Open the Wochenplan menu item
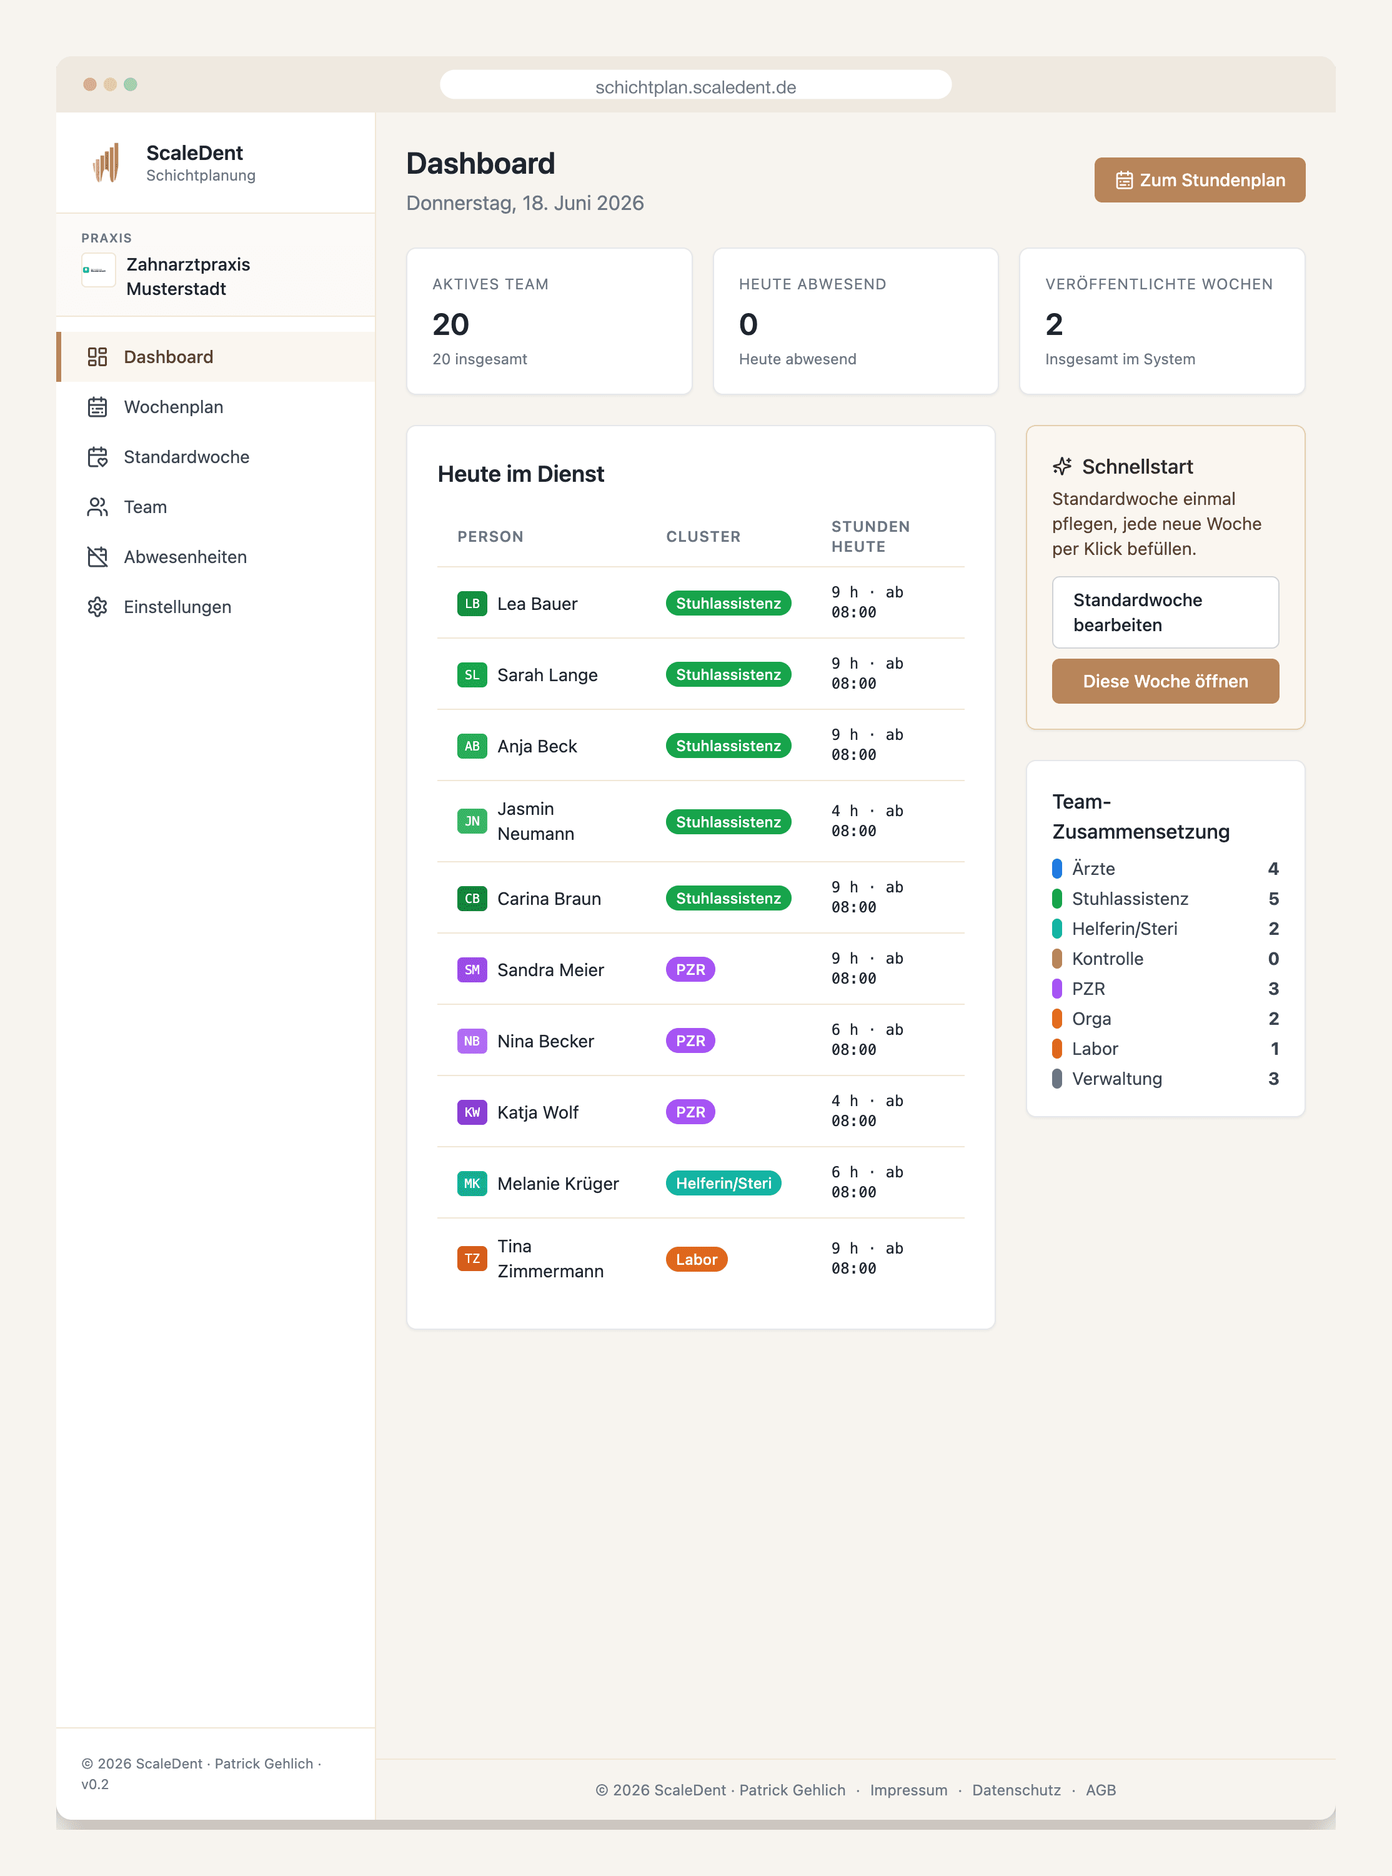Screen dimensions: 1392x1876 (x=216, y=407)
